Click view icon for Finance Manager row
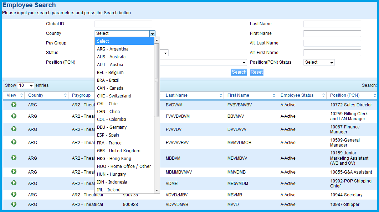The image size is (379, 212). (x=14, y=129)
